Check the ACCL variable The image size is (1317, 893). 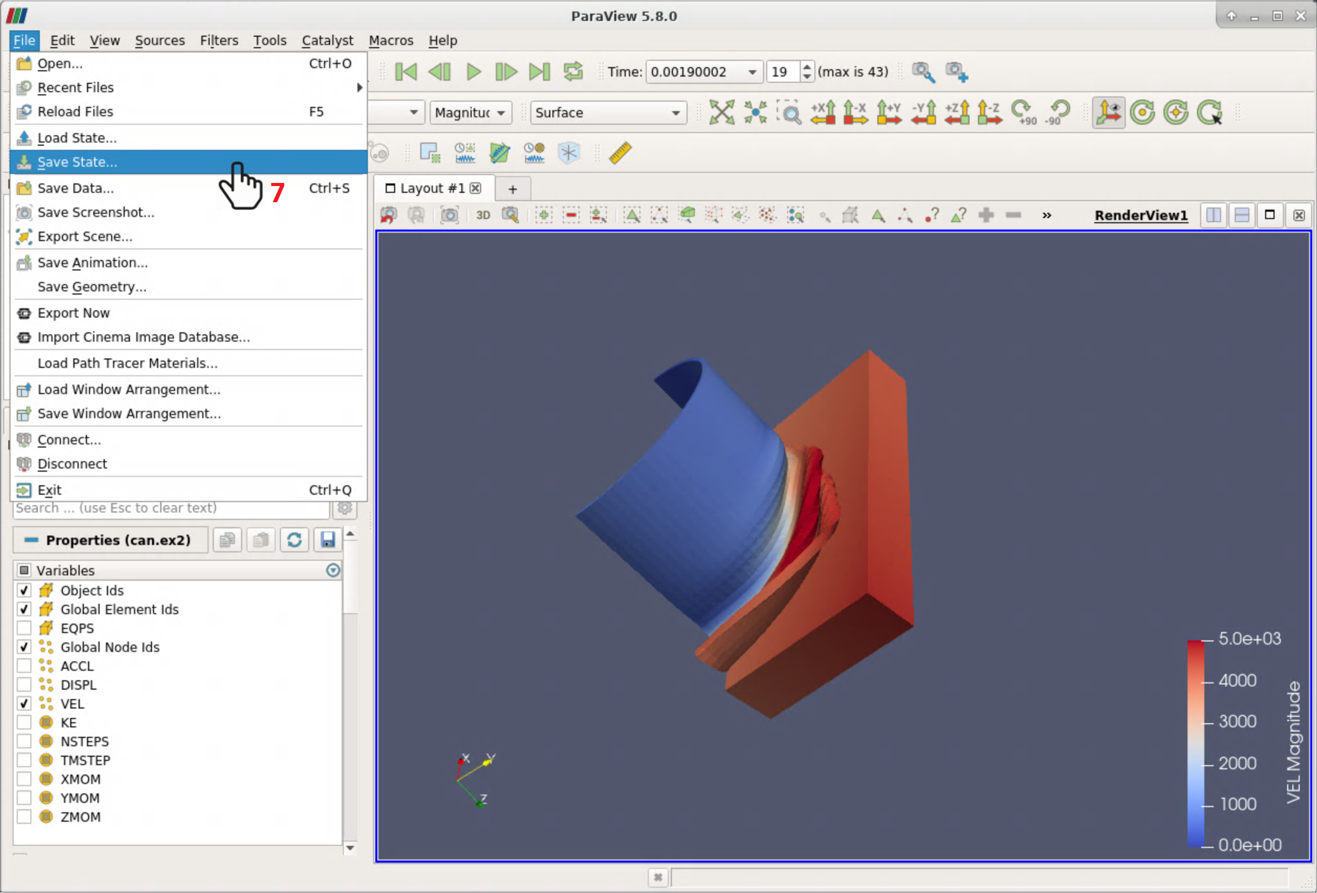coord(24,667)
